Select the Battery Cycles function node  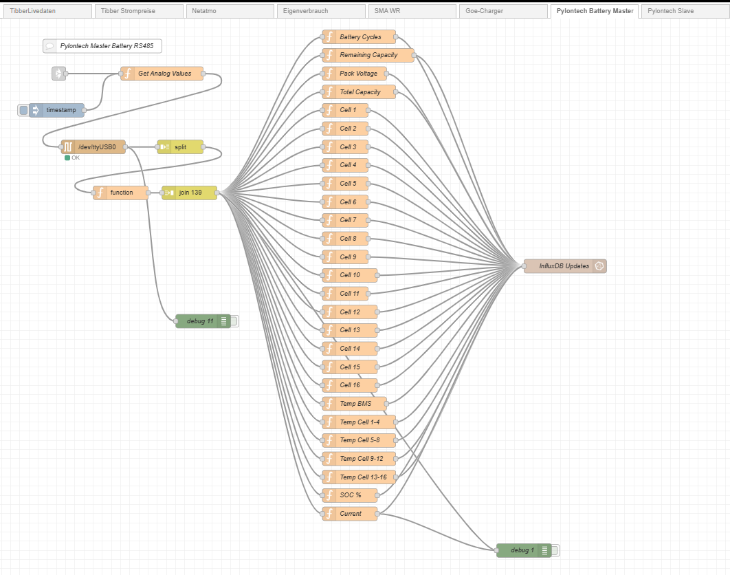360,37
